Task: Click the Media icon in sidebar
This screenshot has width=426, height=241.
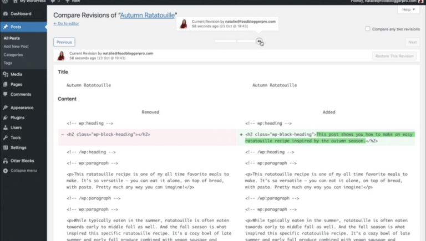Action: [x=6, y=74]
